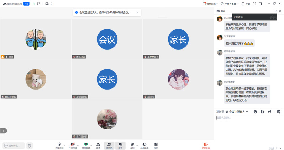Open the AI小助手 assistant
The height and width of the screenshot is (150, 284).
(144, 145)
